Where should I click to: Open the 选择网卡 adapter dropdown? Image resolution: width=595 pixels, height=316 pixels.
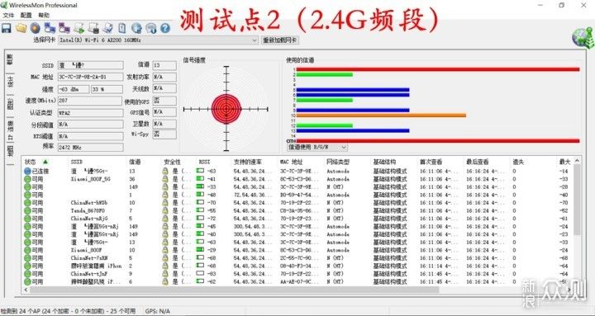click(x=158, y=40)
